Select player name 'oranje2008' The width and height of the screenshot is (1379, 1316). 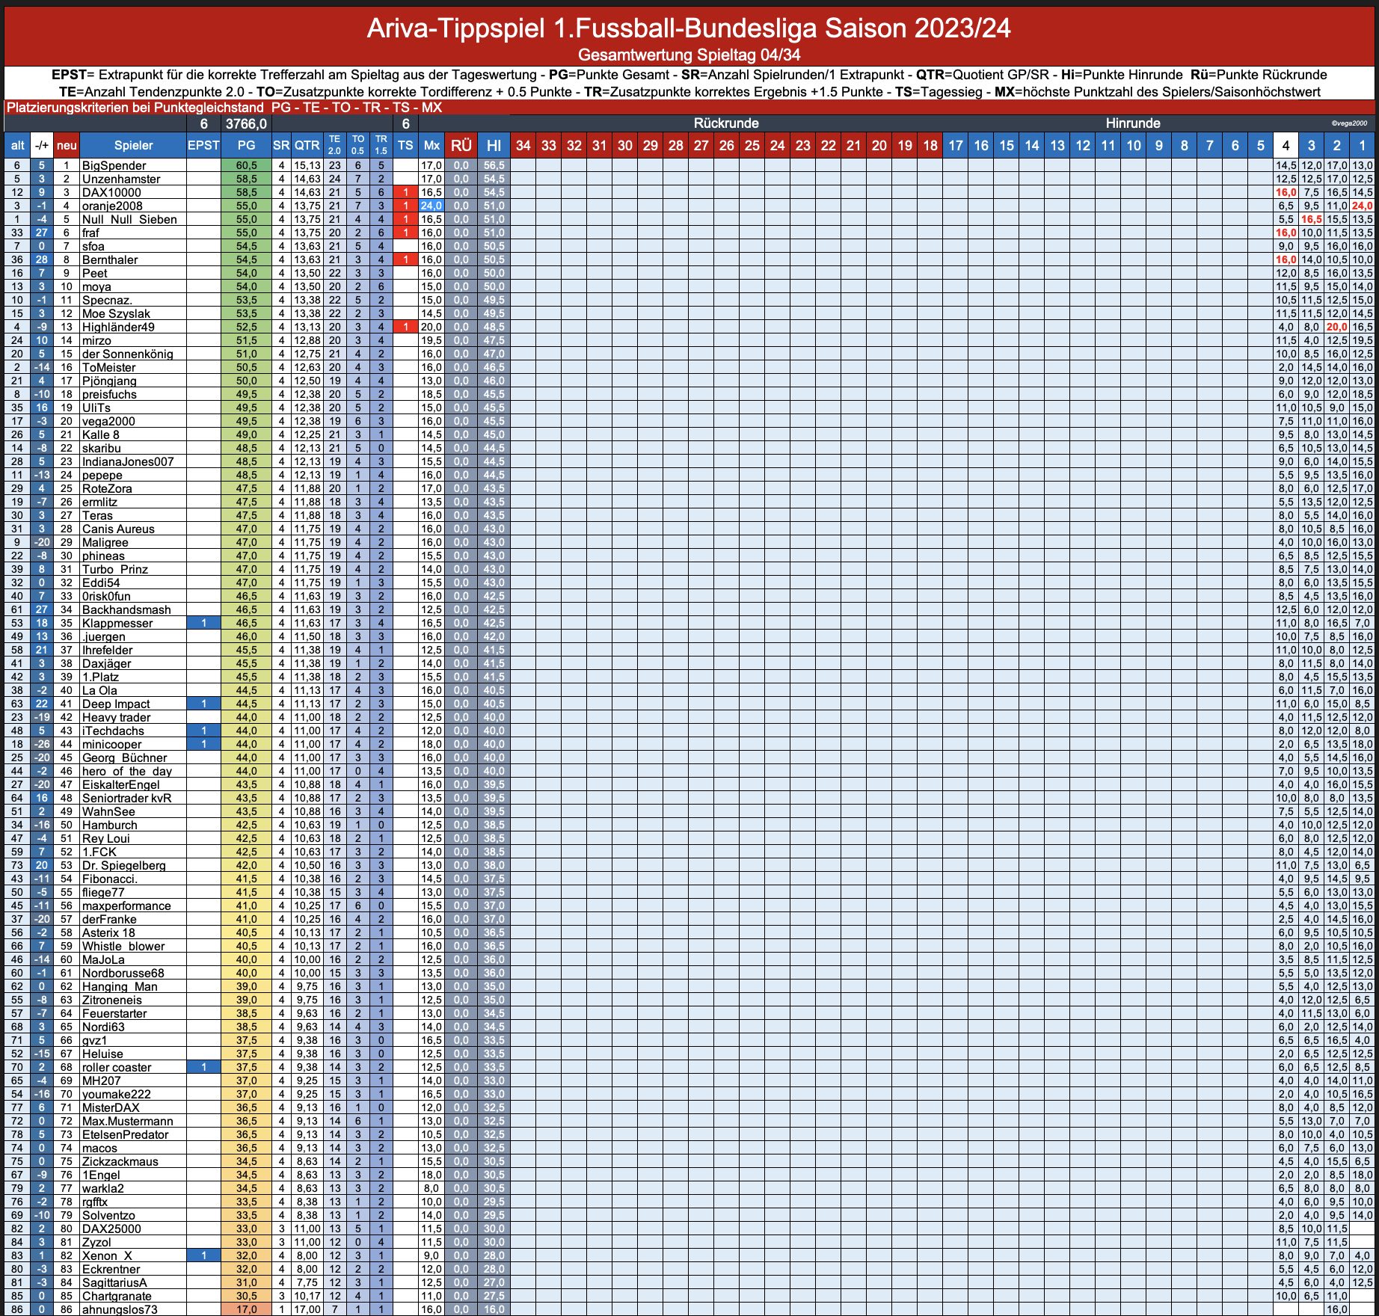112,206
